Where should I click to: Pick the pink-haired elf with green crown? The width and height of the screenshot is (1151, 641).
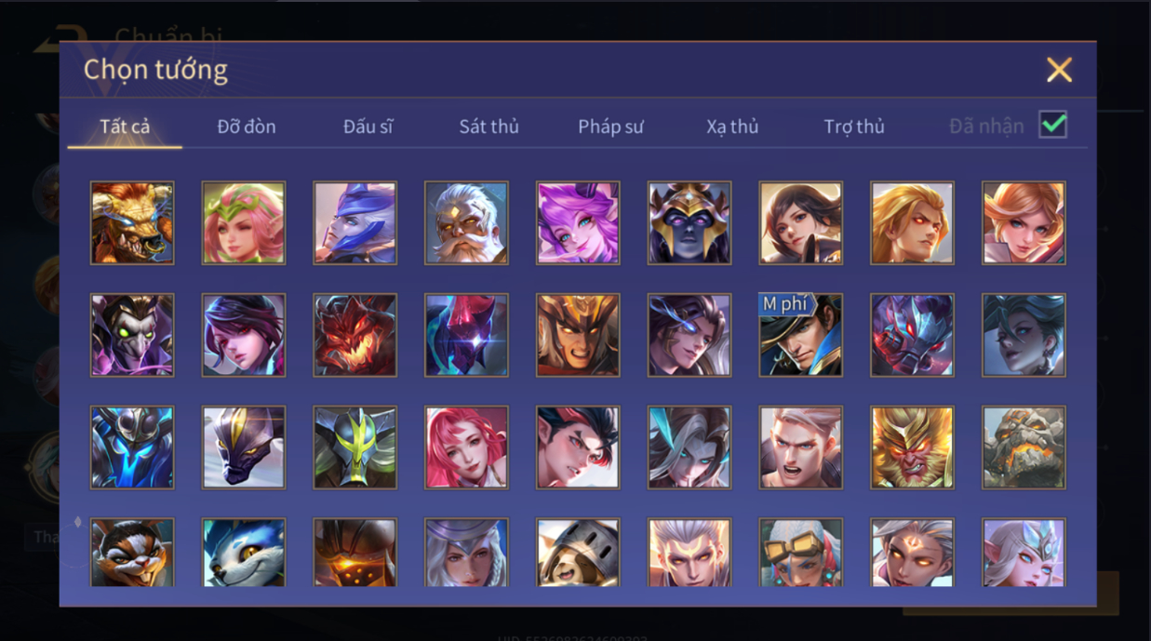[x=244, y=223]
